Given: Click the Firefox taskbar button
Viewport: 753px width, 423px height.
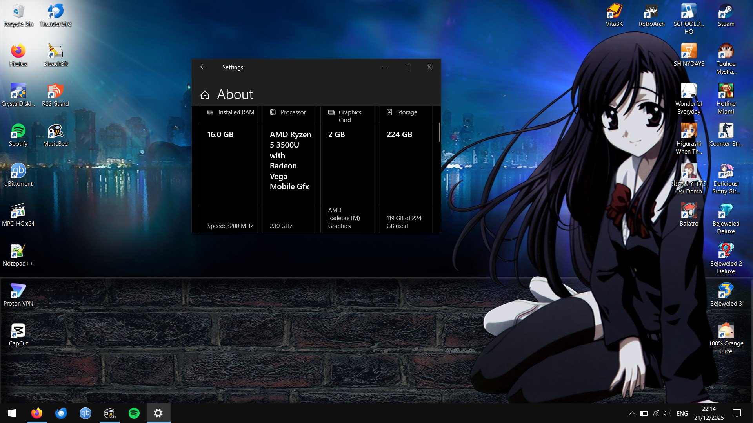Looking at the screenshot, I should [x=37, y=413].
